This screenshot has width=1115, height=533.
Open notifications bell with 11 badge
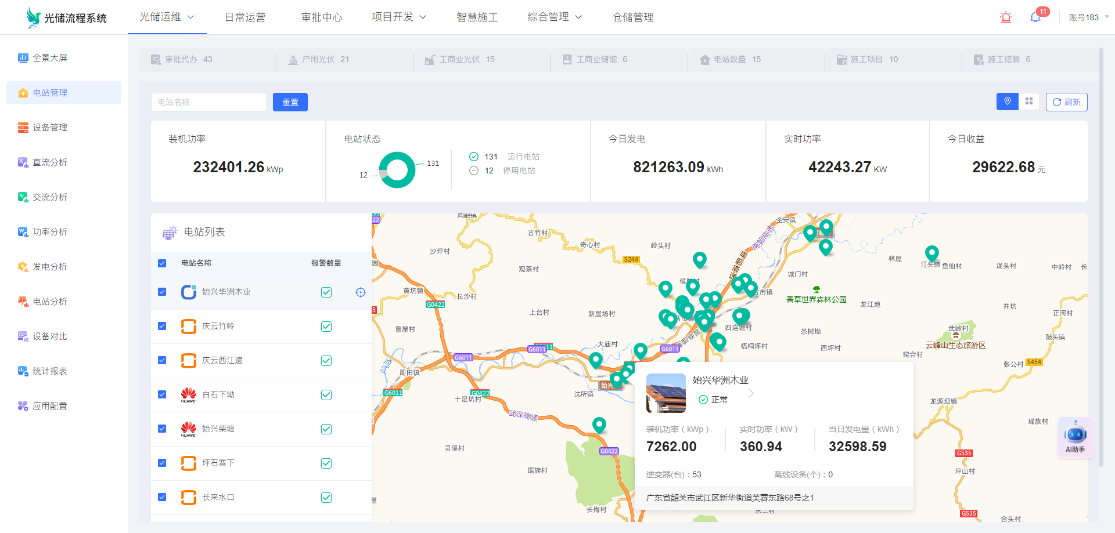click(x=1035, y=17)
